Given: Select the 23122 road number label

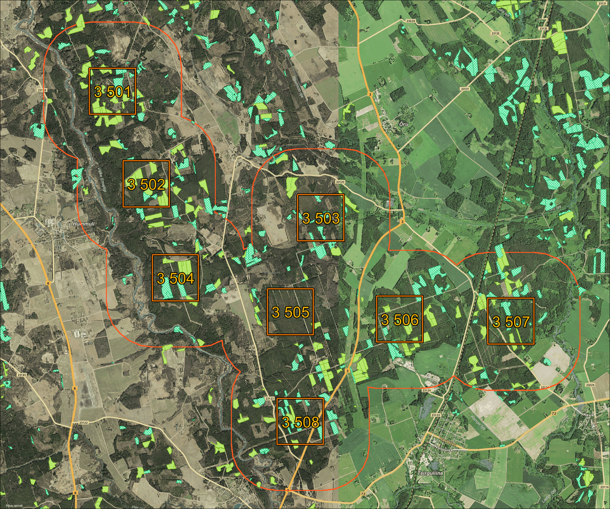Looking at the screenshot, I should (83, 423).
